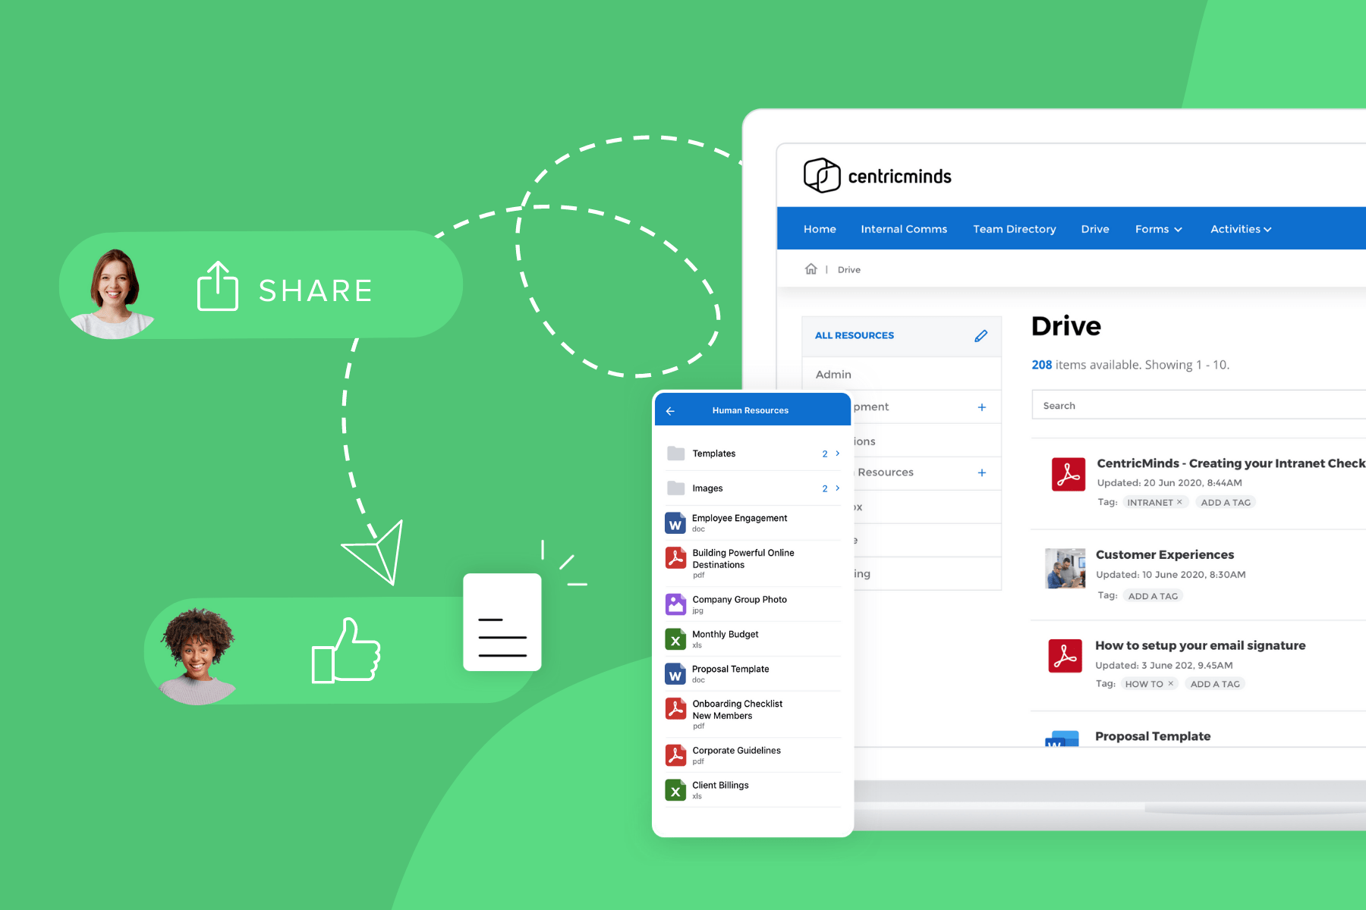Image resolution: width=1366 pixels, height=910 pixels.
Task: Click the white document note icon
Action: [502, 622]
